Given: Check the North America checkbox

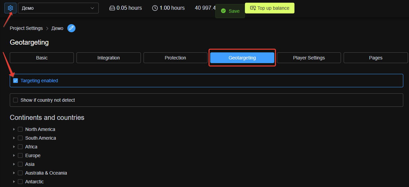Looking at the screenshot, I should [20, 129].
